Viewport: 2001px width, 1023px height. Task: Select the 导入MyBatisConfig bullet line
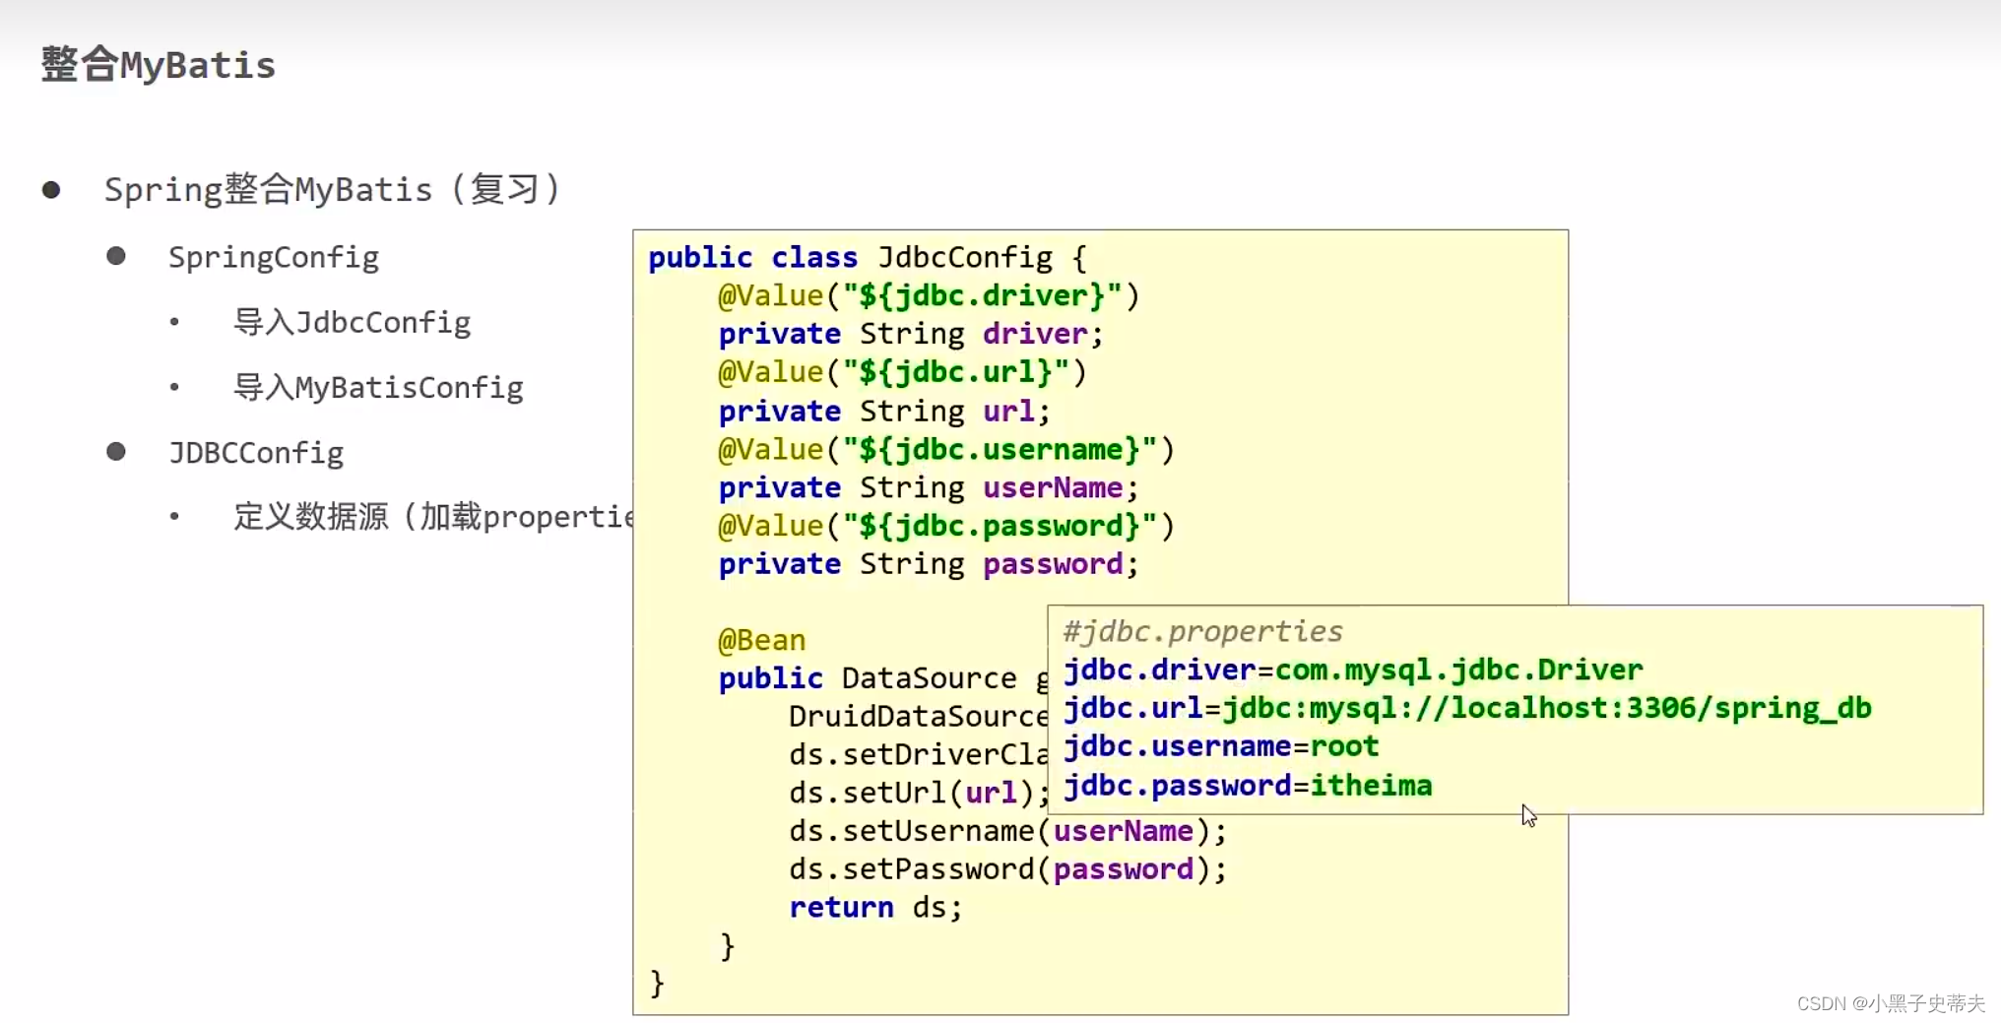click(378, 387)
